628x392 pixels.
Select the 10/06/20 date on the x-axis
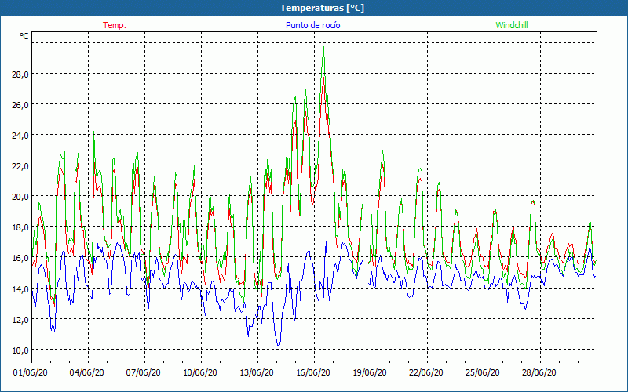coord(201,373)
